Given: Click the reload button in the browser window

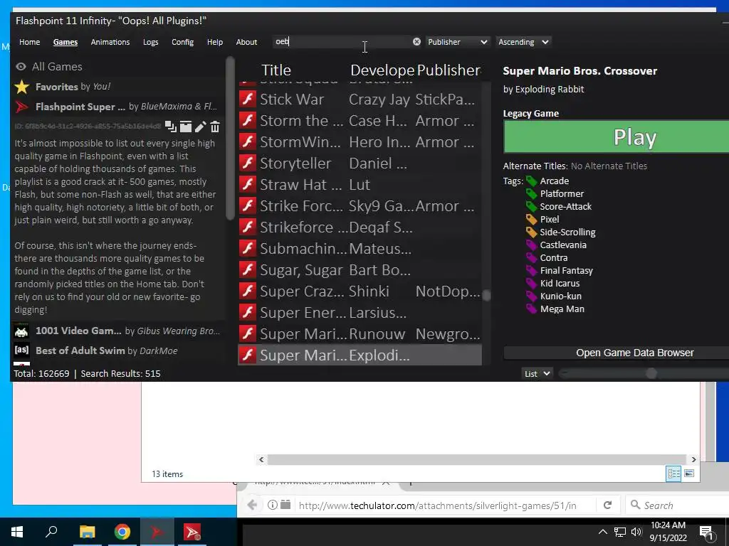Looking at the screenshot, I should coord(607,505).
